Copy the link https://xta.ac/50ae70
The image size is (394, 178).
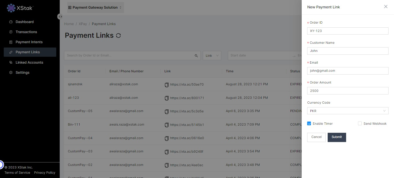coord(166,85)
